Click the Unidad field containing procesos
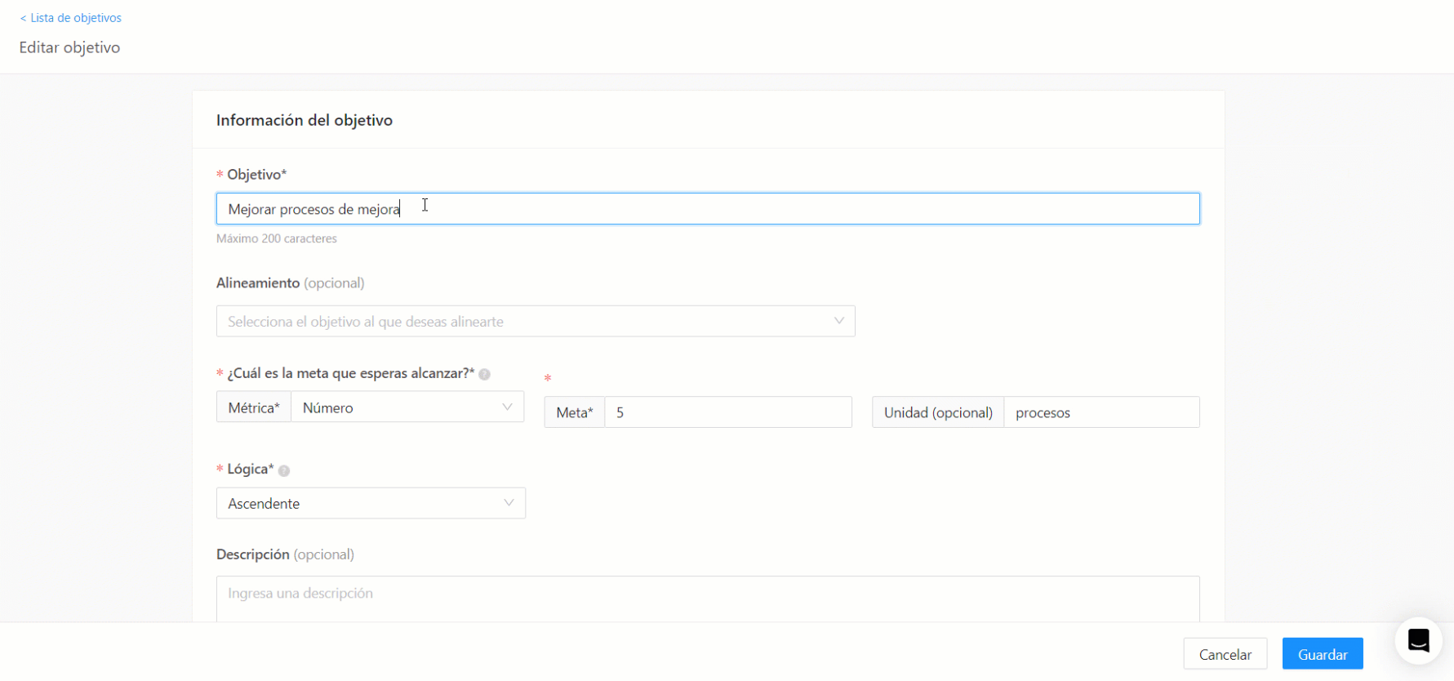 [1101, 412]
